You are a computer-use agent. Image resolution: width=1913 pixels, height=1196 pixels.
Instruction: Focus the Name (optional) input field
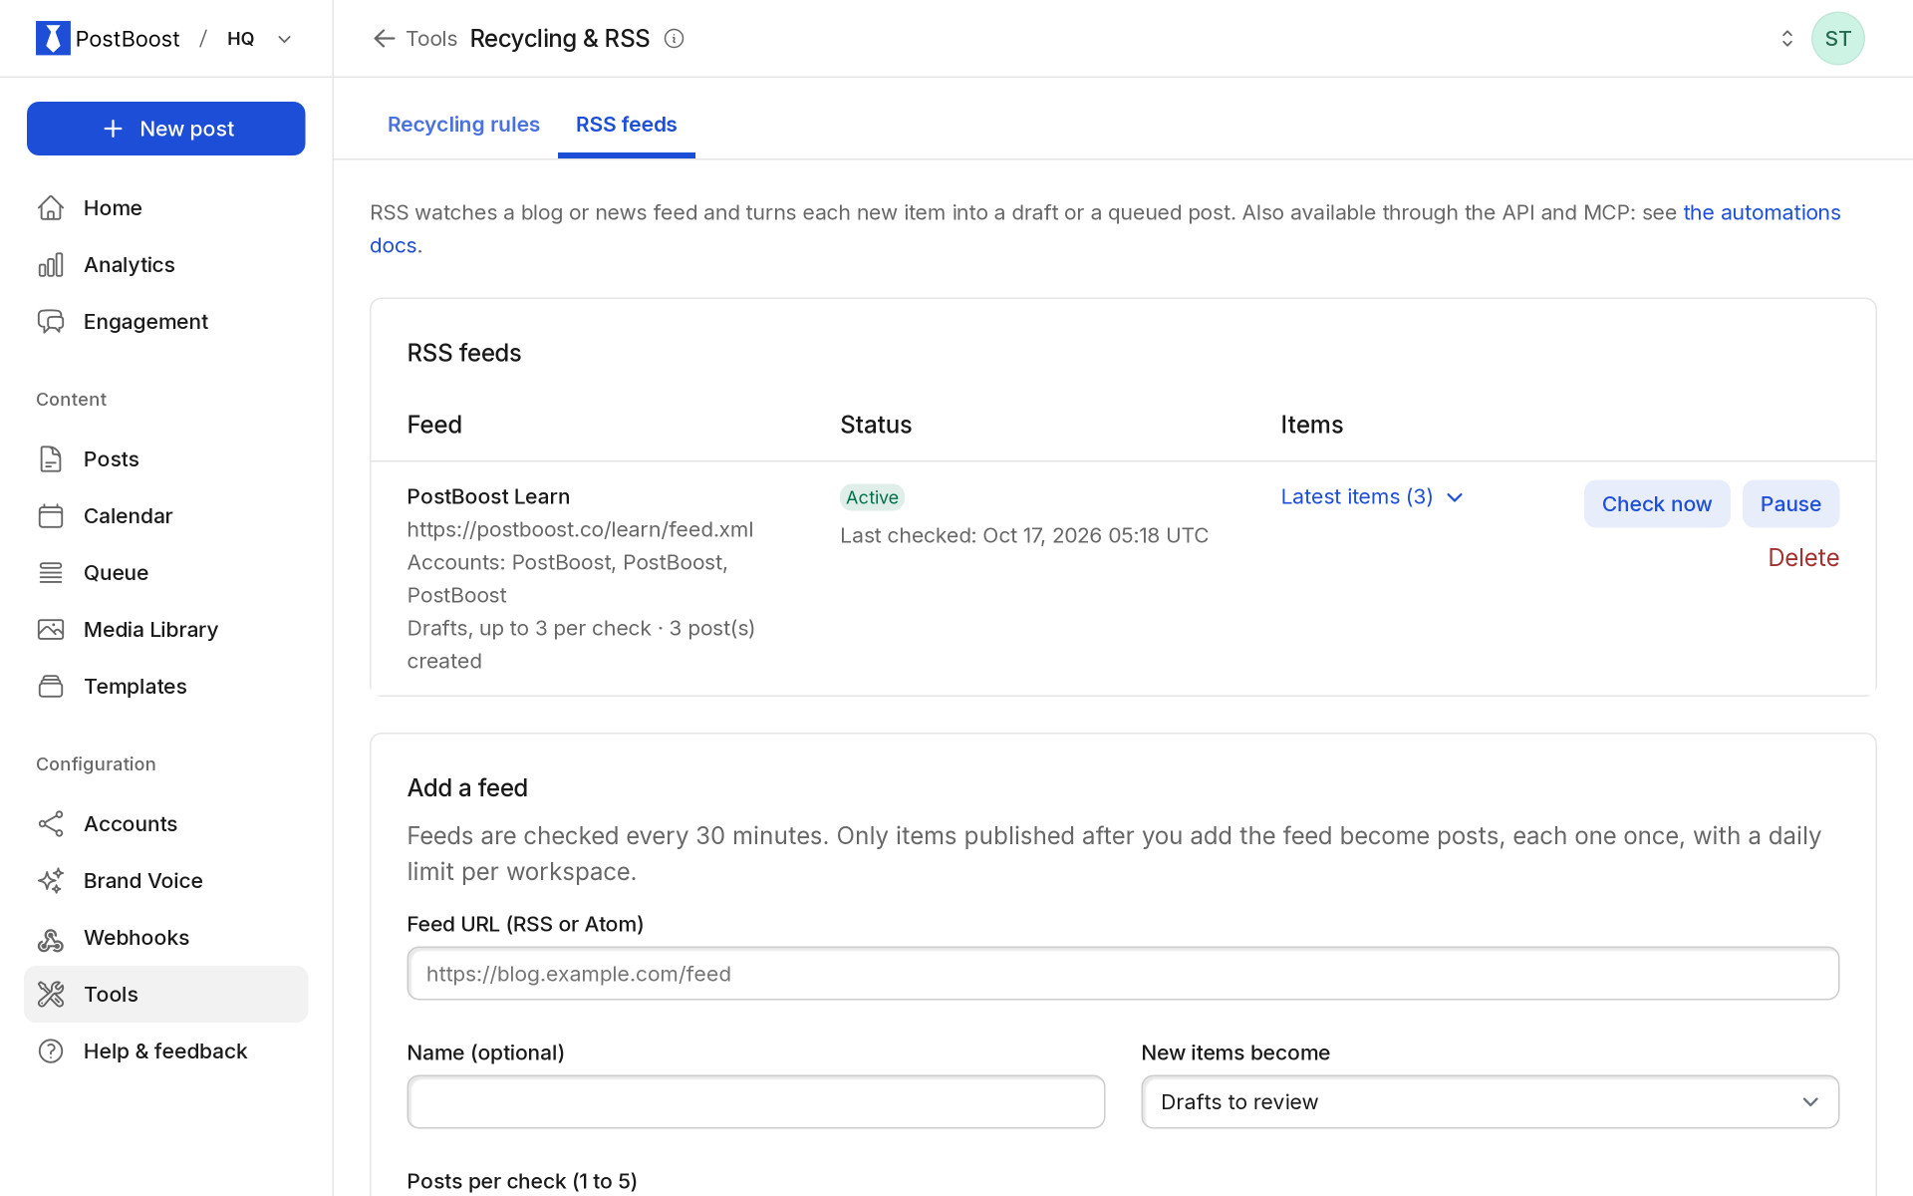pyautogui.click(x=755, y=1102)
